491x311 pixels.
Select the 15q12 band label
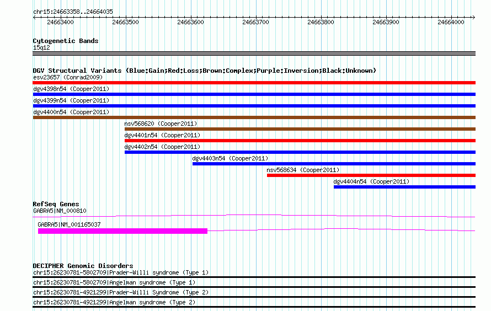click(x=41, y=47)
